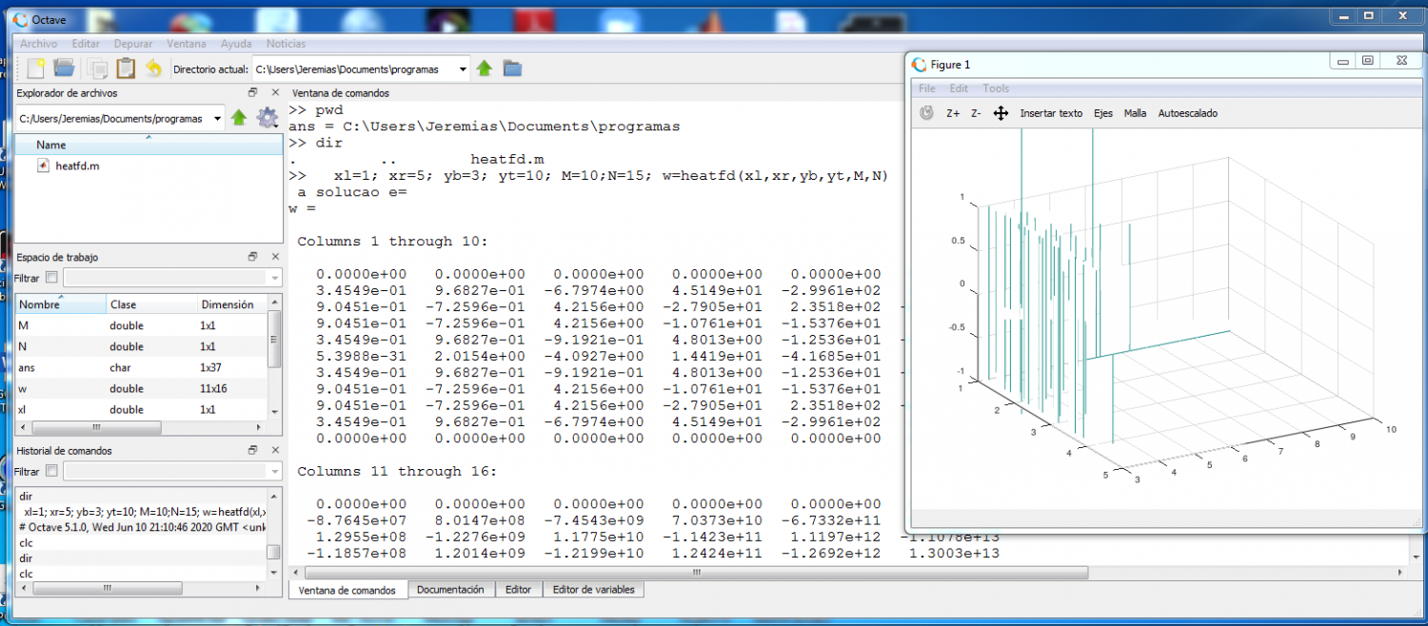Select heatfd.m in the file browser
This screenshot has width=1428, height=626.
tap(77, 166)
